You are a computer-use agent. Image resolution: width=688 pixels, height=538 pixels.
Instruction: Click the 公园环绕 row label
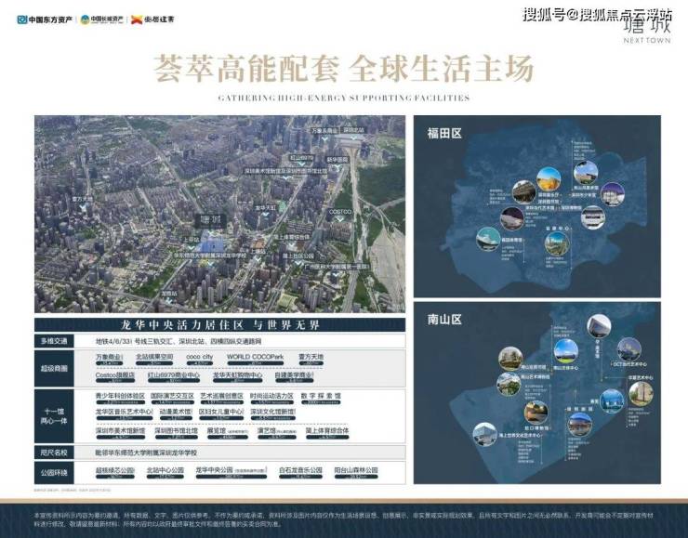click(54, 473)
